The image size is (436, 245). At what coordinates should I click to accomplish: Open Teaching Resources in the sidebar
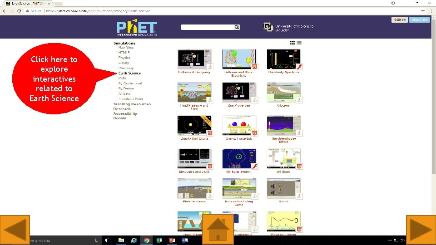132,104
